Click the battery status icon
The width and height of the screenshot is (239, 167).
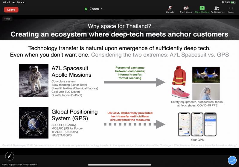click(x=233, y=2)
